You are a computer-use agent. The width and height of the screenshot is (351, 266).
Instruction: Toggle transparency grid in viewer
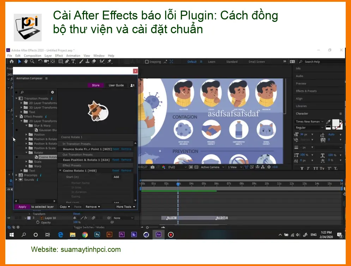tap(196, 167)
